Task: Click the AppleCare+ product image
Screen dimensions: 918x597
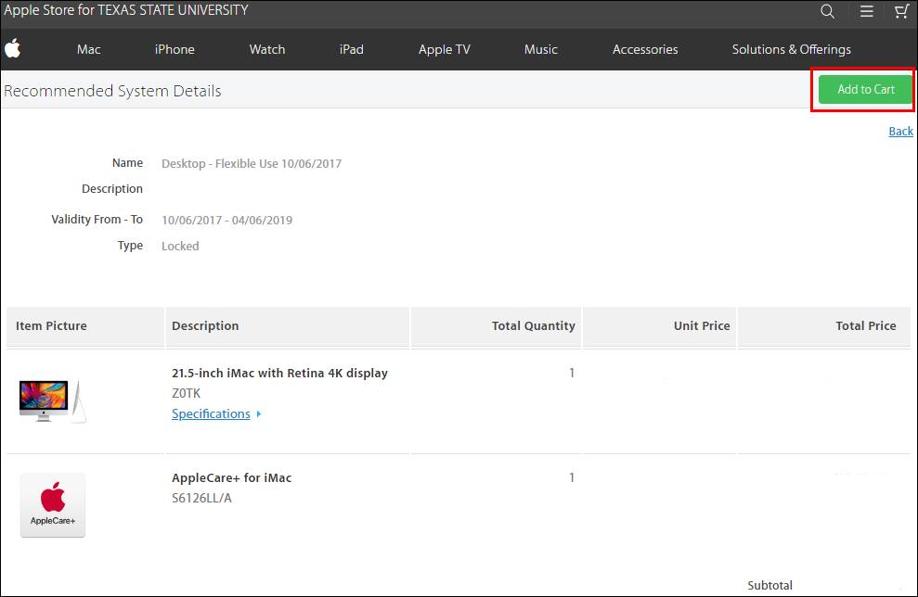Action: 53,505
